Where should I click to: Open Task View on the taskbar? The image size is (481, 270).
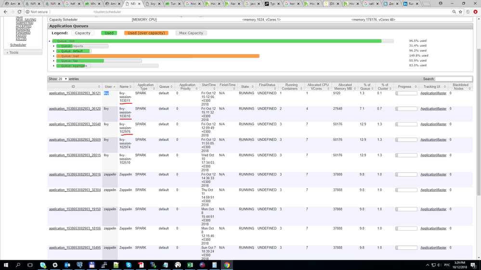pos(30,265)
